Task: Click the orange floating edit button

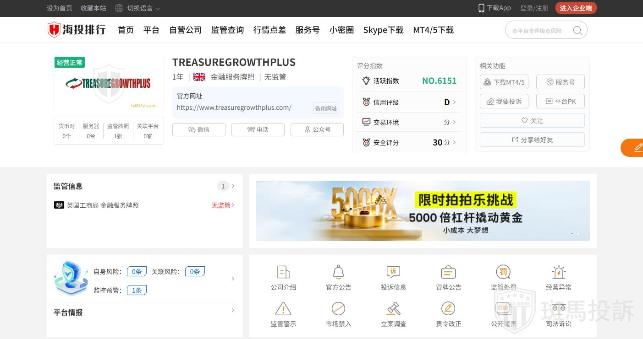Action: pyautogui.click(x=637, y=148)
